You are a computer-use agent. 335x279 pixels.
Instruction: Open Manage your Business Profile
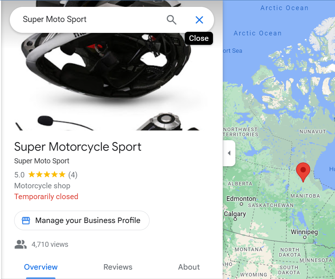click(82, 220)
